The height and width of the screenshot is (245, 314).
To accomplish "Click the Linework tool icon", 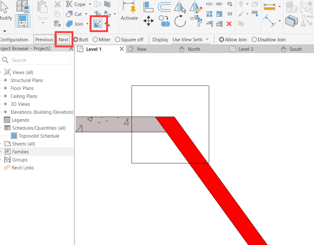I will pyautogui.click(x=255, y=14).
